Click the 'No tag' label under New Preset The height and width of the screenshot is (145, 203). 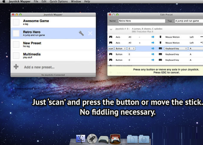coord(26,46)
